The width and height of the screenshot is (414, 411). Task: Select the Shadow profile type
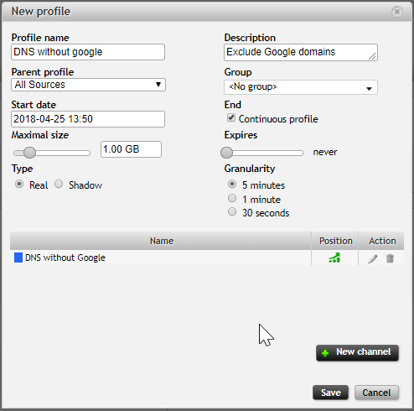pyautogui.click(x=59, y=184)
